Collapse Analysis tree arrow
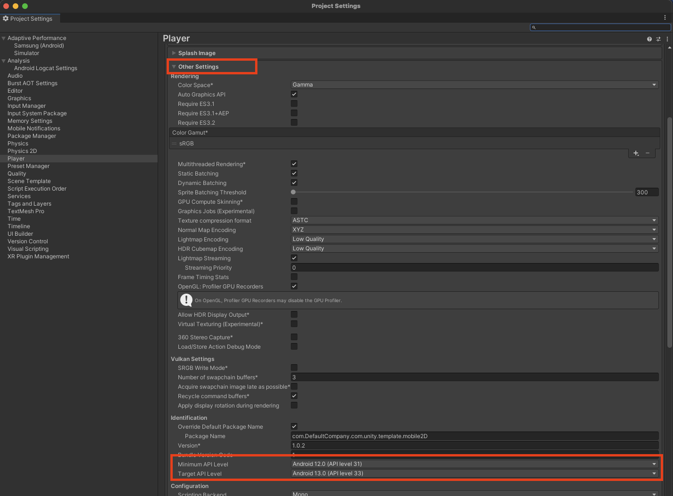Image resolution: width=673 pixels, height=496 pixels. click(4, 61)
